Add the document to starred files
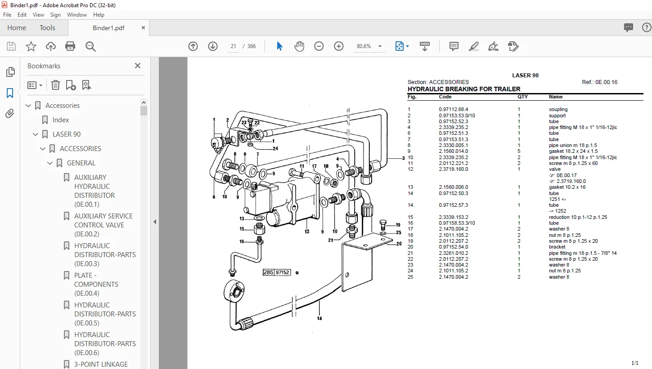Screen dimensions: 652x369 (x=31, y=46)
